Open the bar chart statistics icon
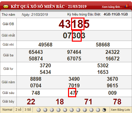The width and height of the screenshot is (132, 113). tap(127, 6)
